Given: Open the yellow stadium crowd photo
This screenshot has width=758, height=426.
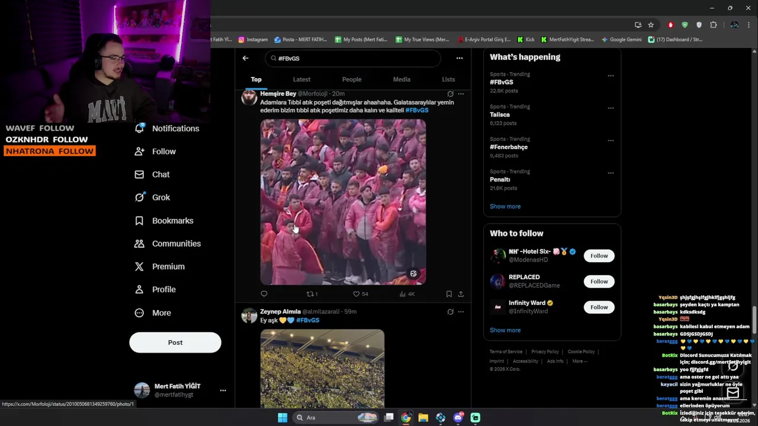Looking at the screenshot, I should [322, 369].
